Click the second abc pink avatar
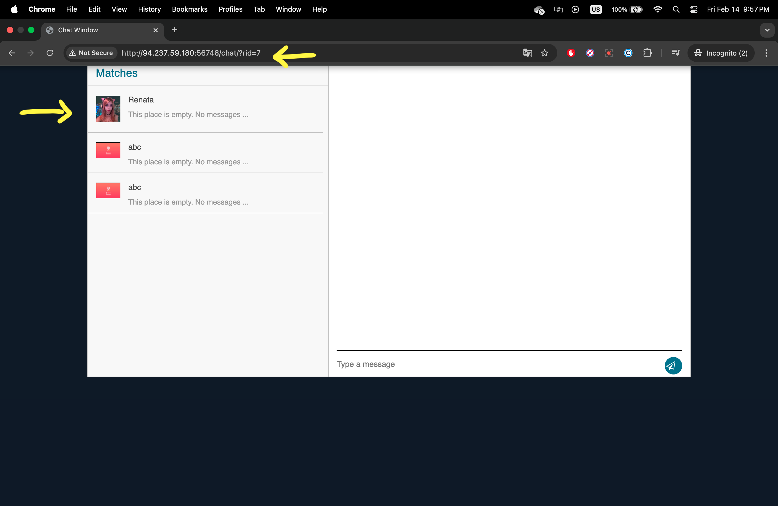 108,190
